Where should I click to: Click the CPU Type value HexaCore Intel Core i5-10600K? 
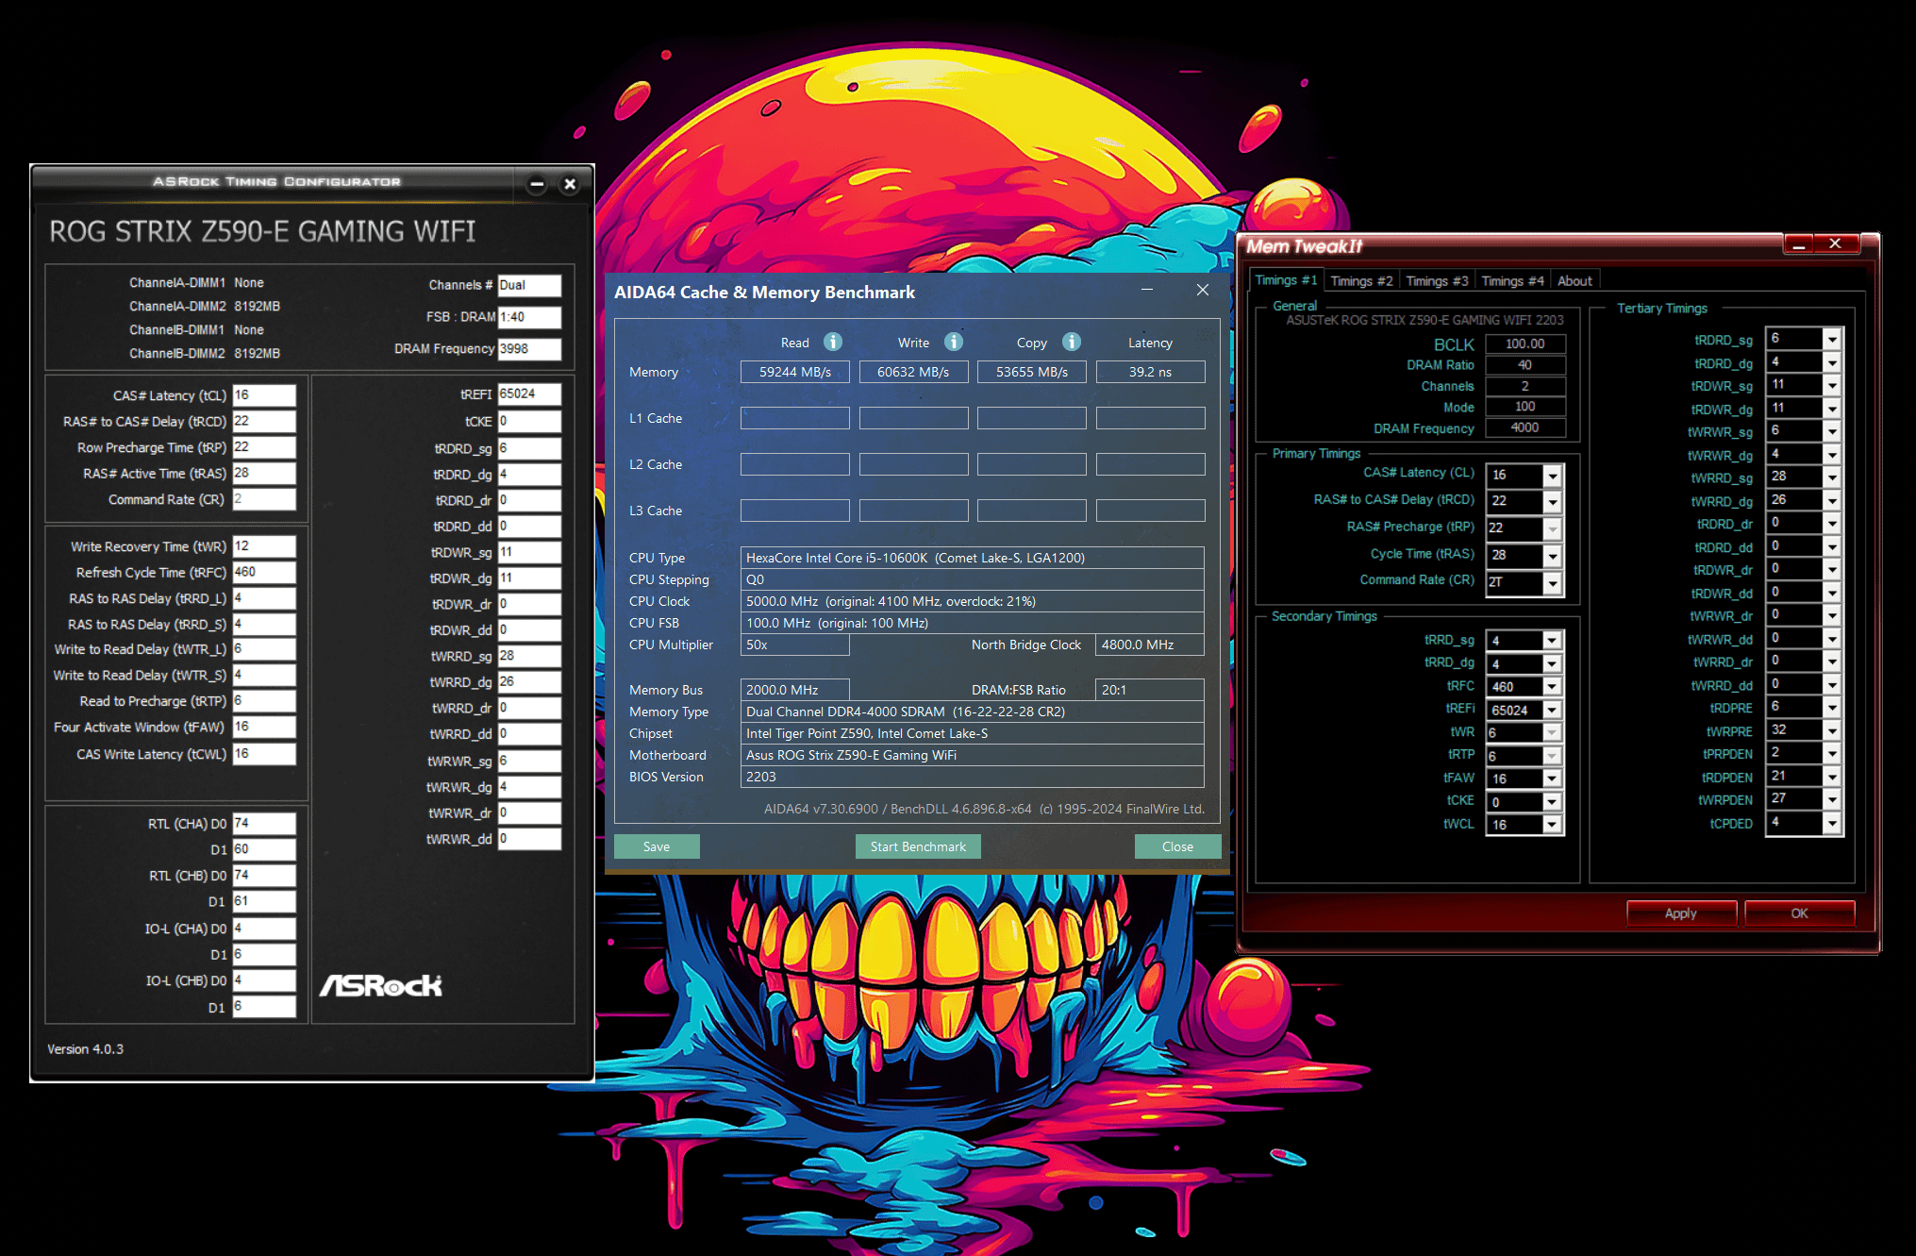click(x=972, y=558)
